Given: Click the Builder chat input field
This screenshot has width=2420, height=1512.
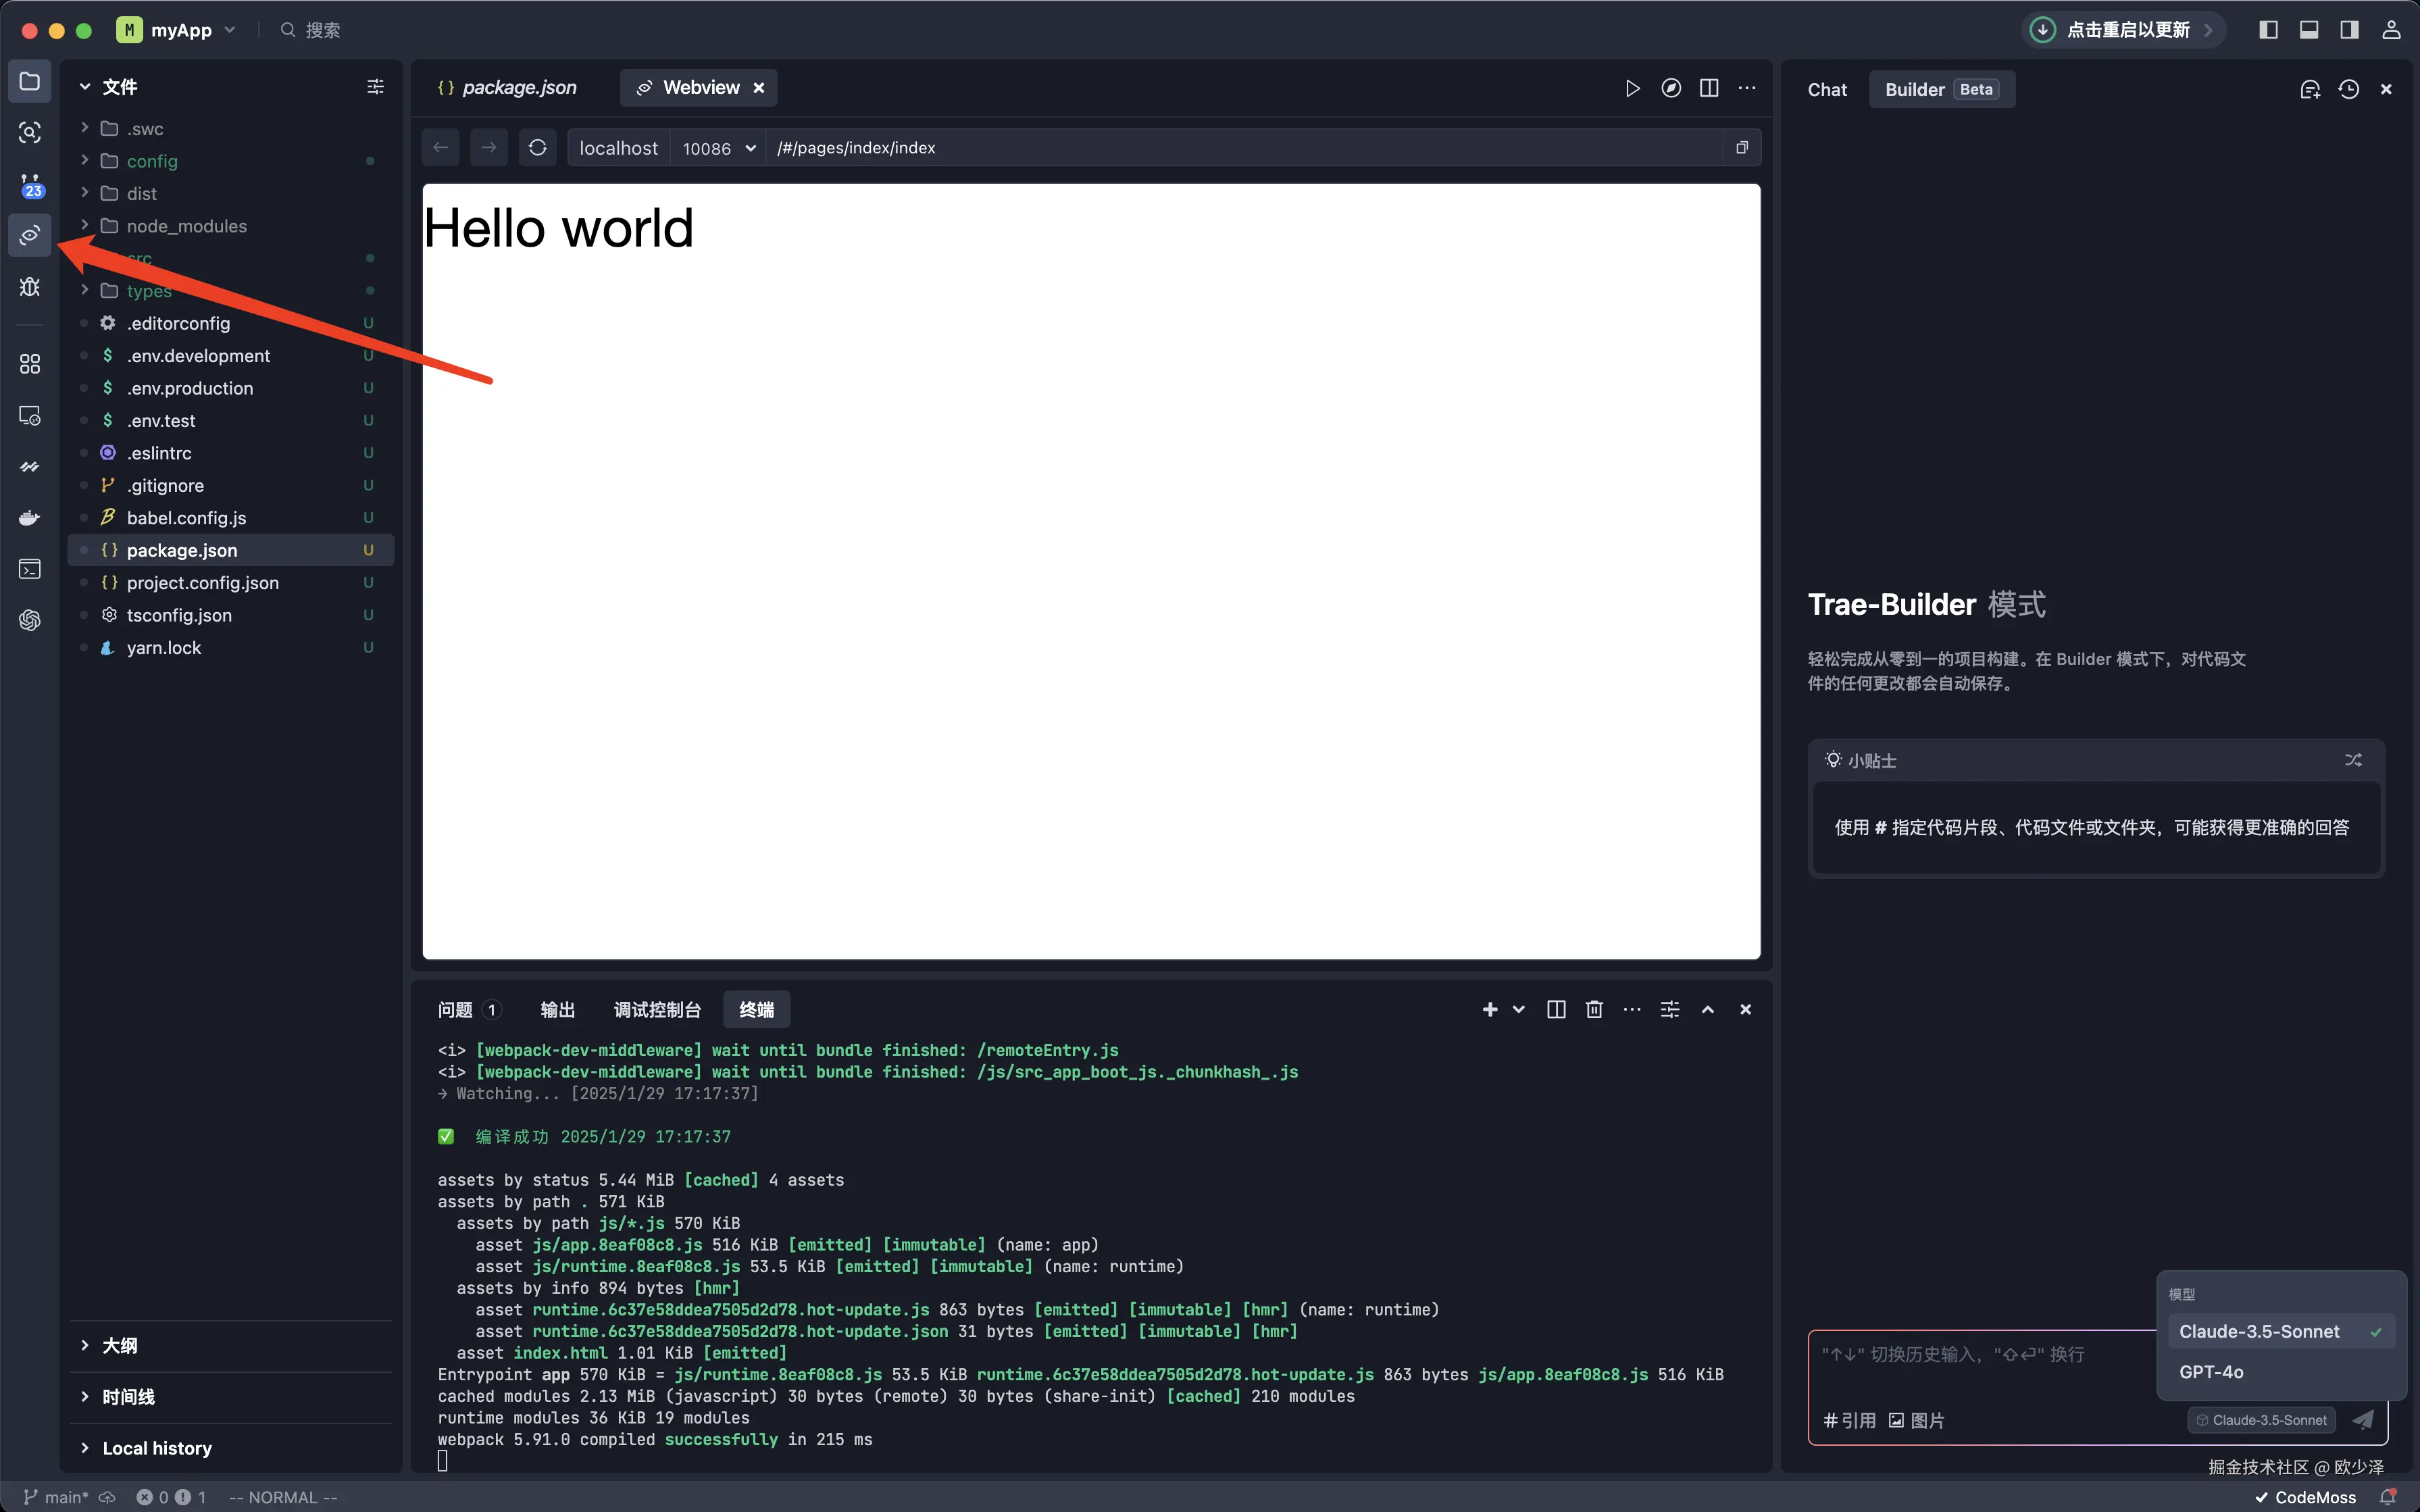Looking at the screenshot, I should coord(1980,1365).
